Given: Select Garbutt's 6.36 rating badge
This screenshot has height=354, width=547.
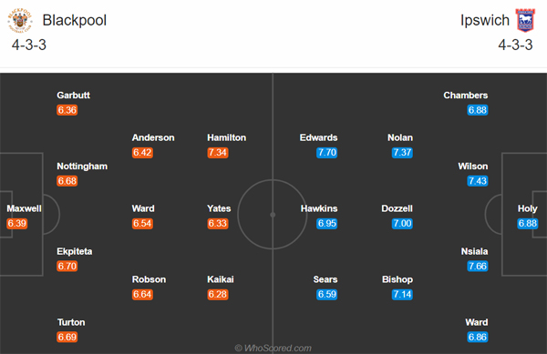Looking at the screenshot, I should coord(67,110).
